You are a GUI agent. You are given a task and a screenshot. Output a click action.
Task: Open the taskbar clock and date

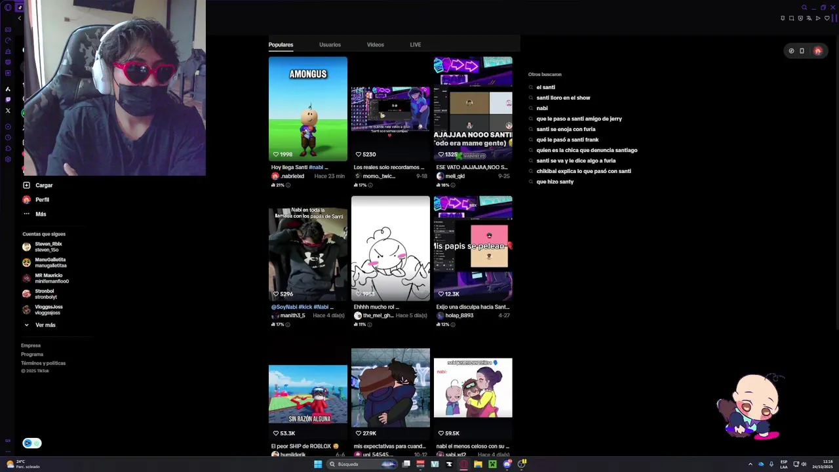(x=823, y=464)
